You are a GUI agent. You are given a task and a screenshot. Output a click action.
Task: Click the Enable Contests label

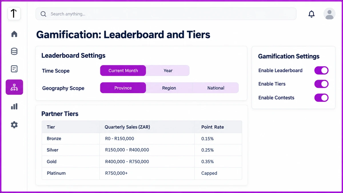click(276, 98)
